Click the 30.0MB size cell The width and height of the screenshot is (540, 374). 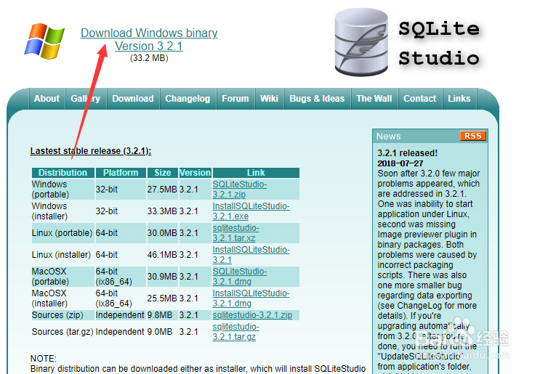point(162,233)
